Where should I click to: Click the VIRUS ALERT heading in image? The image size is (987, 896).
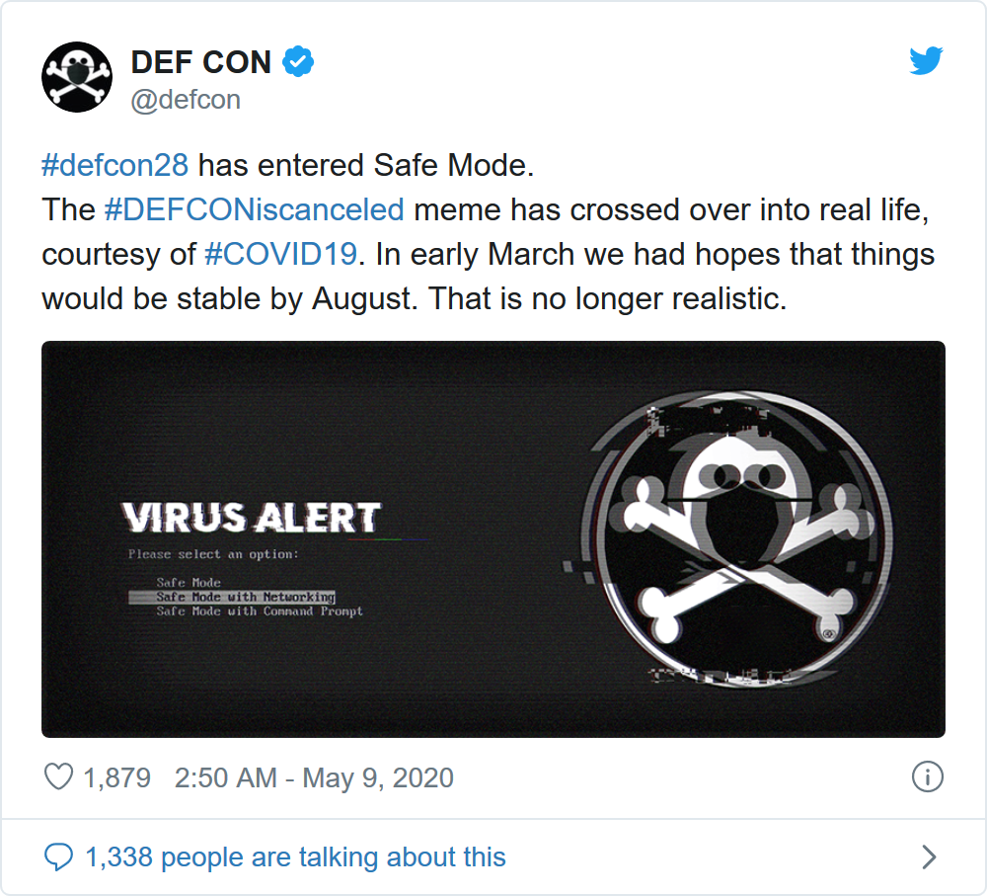251,518
